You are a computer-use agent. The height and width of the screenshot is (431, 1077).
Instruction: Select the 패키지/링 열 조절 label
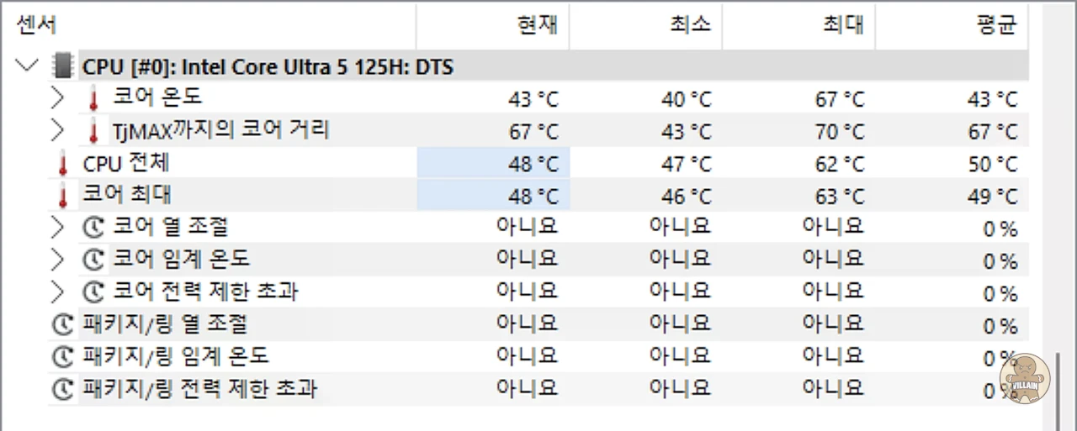pos(165,323)
